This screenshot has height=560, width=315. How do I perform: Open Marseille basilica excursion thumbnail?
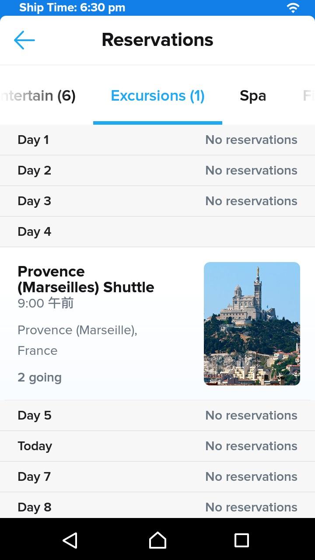coord(252,323)
